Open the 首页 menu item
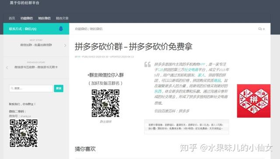280x159 pixels. point(12,18)
